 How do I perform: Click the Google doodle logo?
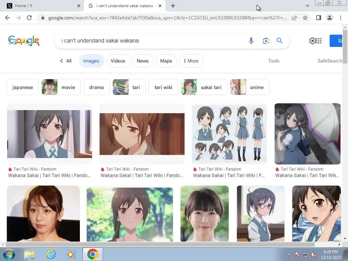[23, 41]
